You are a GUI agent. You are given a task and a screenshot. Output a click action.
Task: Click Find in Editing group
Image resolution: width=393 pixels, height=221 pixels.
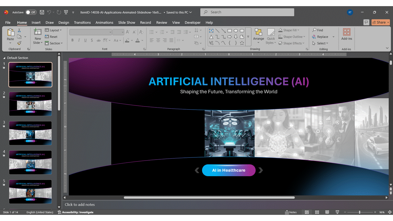click(318, 30)
